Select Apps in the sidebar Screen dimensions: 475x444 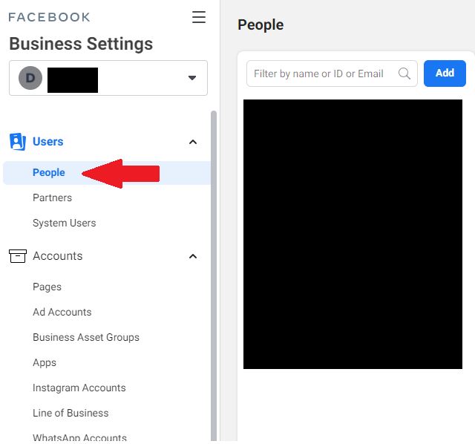click(45, 362)
